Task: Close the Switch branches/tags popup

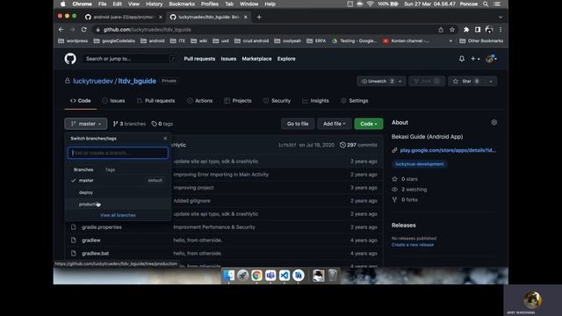Action: click(165, 139)
